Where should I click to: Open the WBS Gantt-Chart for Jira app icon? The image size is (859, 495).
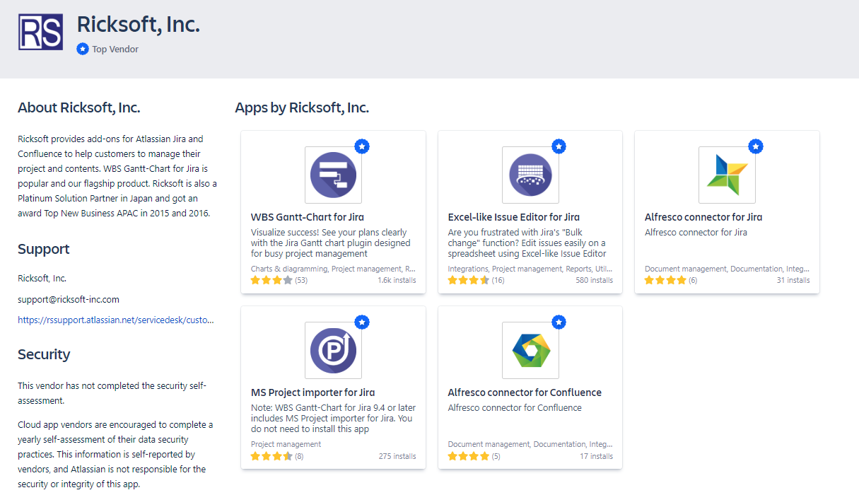[333, 175]
